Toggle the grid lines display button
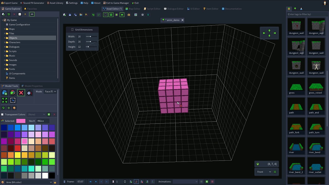329x185 pixels. [x=105, y=15]
